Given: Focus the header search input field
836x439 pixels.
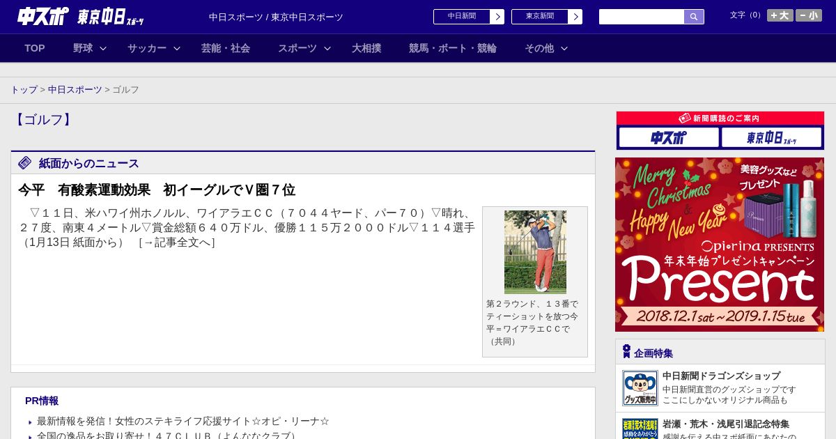Looking at the screenshot, I should click(642, 17).
